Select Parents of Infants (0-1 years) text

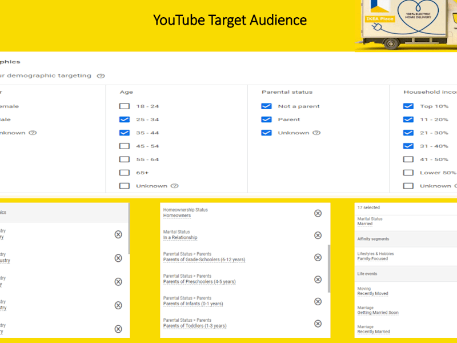[193, 304]
